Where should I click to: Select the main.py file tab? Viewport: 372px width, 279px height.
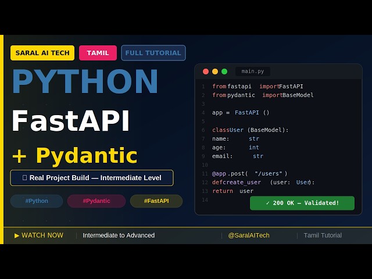tap(253, 71)
